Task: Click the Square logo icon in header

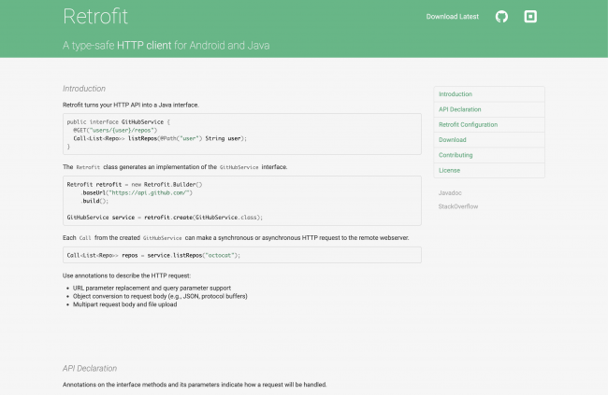Action: pos(530,16)
